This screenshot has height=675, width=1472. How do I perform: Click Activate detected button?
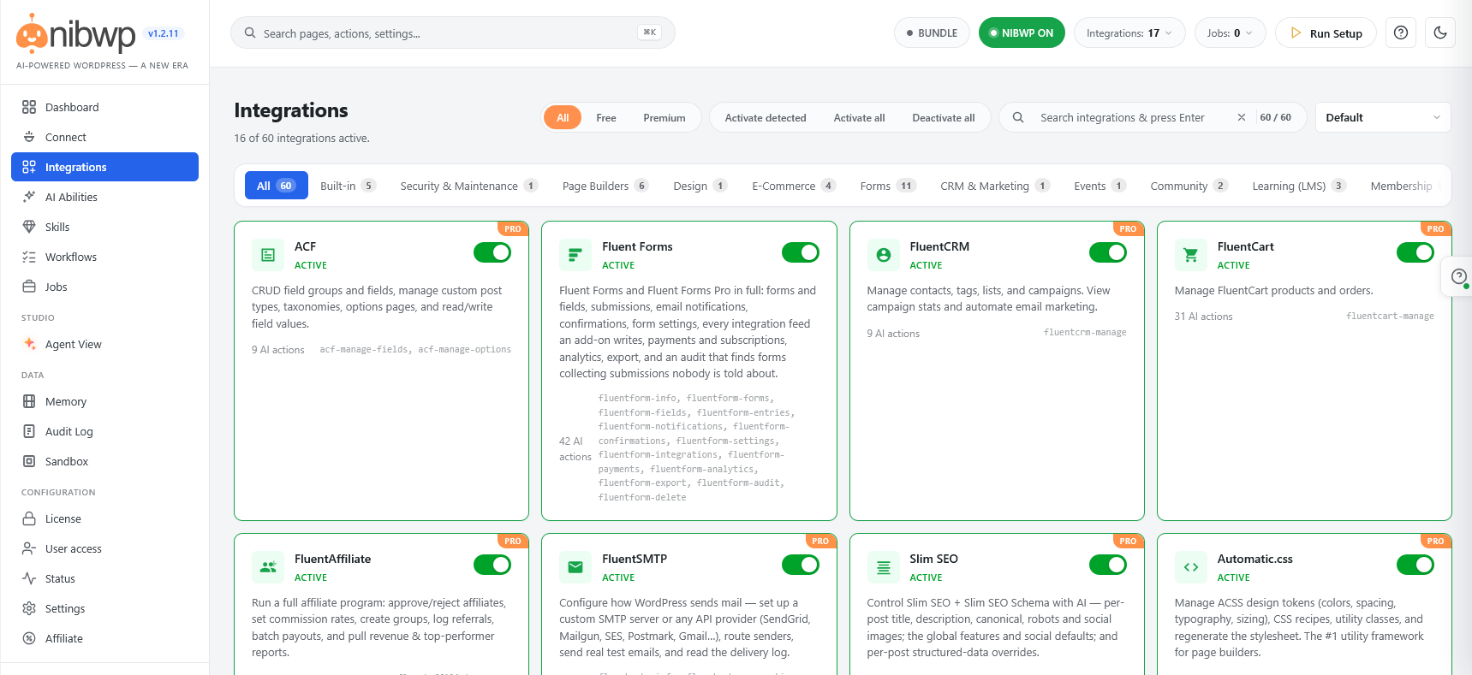point(766,118)
